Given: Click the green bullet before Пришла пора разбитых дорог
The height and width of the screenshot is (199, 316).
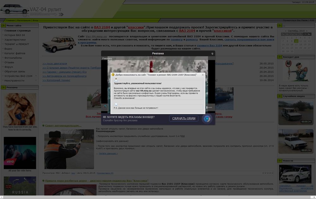Looking at the screenshot, I should 43,181.
